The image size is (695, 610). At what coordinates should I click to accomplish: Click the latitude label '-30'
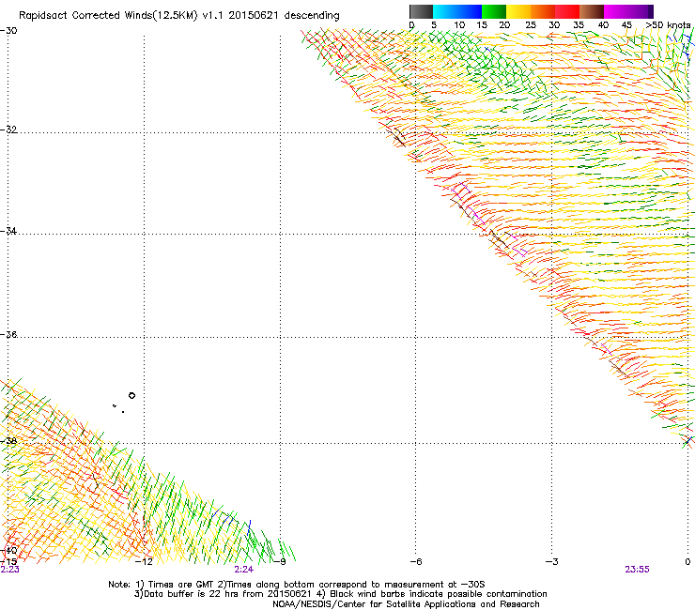8,31
